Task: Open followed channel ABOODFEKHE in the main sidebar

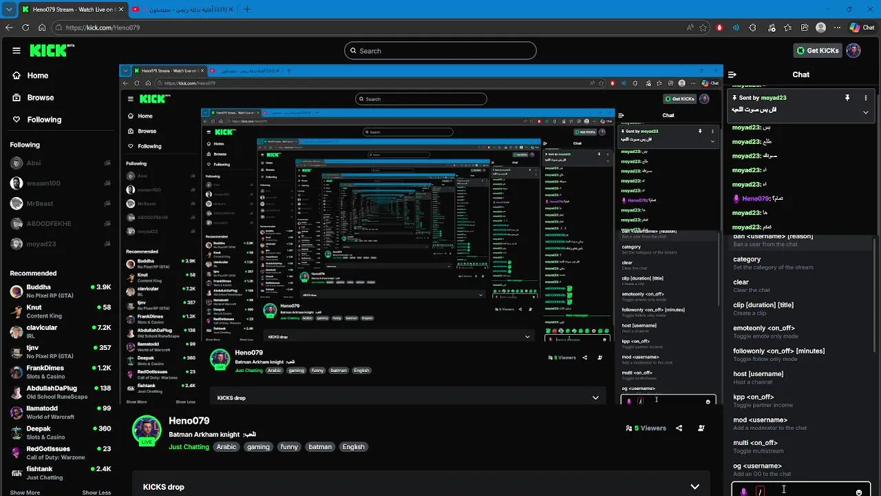Action: click(61, 224)
